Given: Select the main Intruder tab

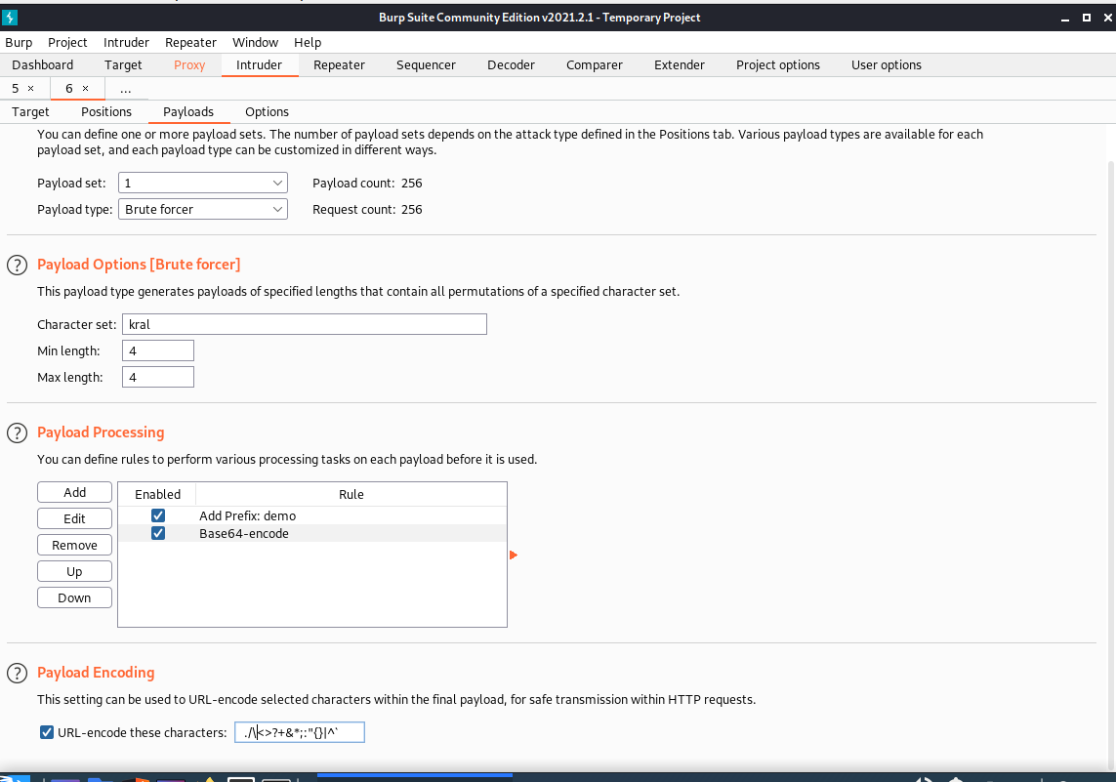Looking at the screenshot, I should click(259, 64).
